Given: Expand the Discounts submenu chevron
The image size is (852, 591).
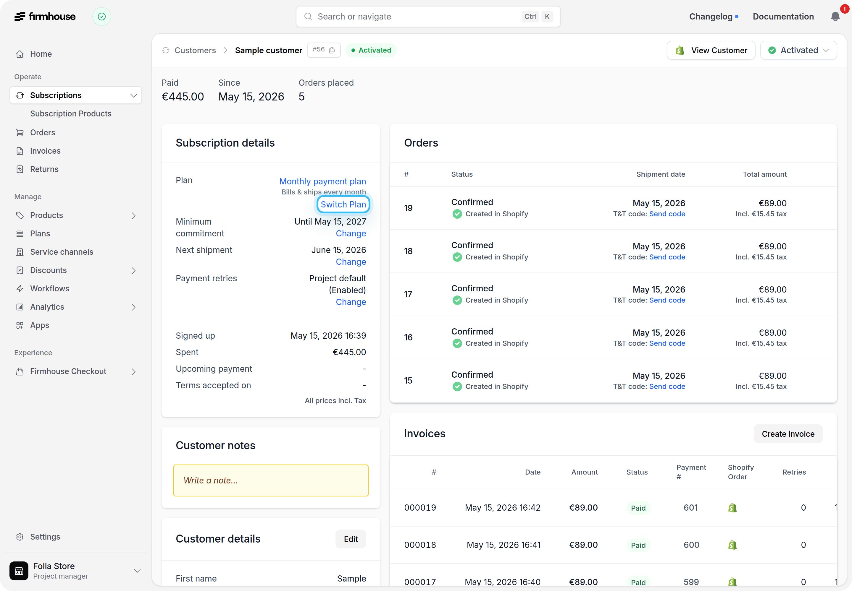Looking at the screenshot, I should [x=134, y=271].
